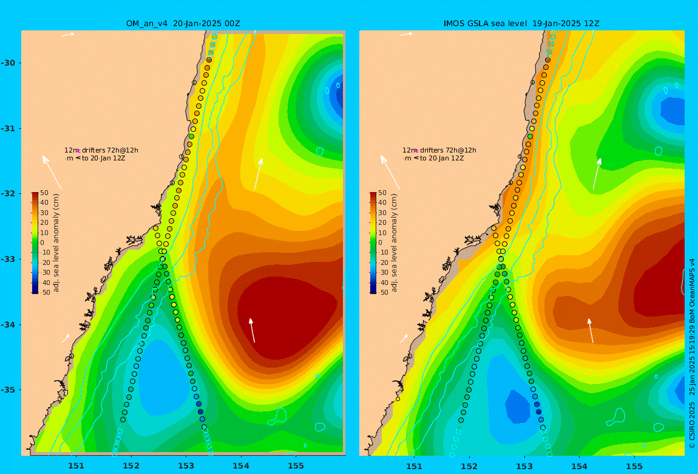Click longitude label "151" under right map
The image size is (698, 474).
coord(415,466)
